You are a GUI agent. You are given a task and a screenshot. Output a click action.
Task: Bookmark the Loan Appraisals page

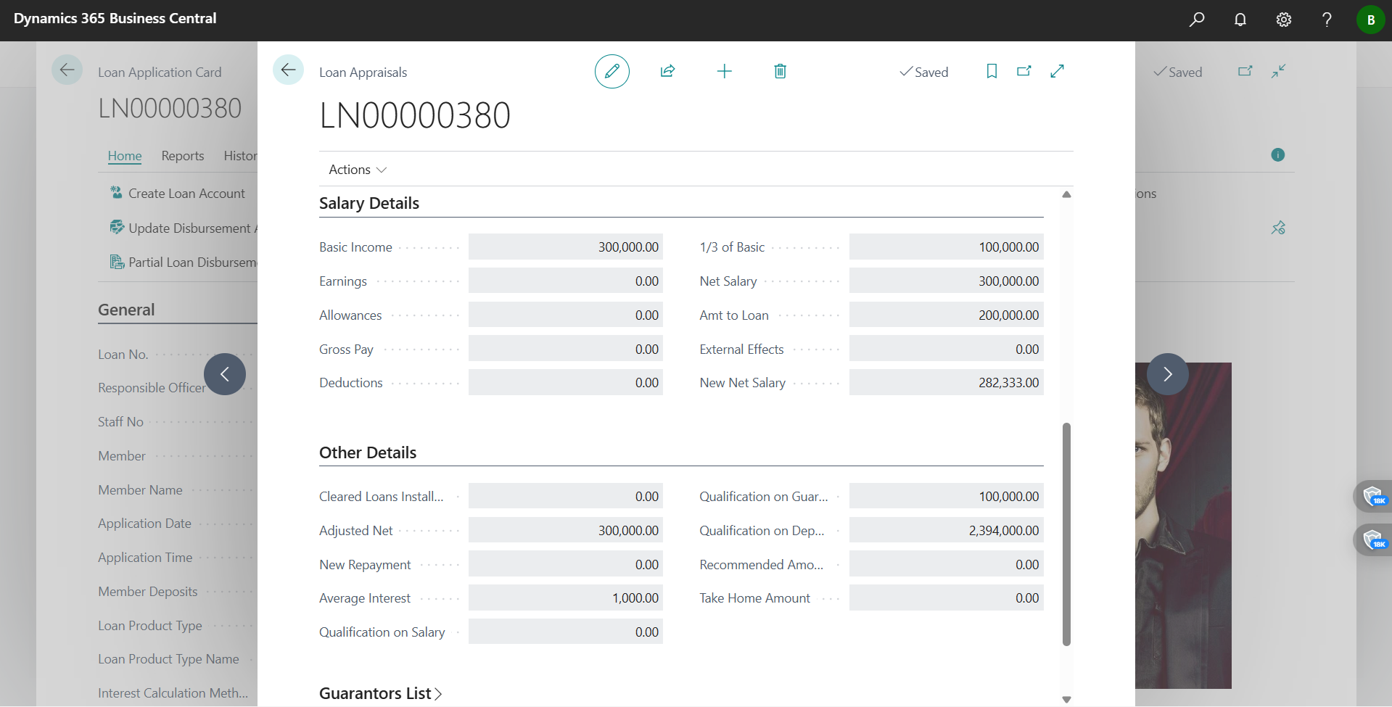click(992, 71)
